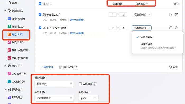Open 设置 via the gear icon
185x104 pixels.
[170, 67]
